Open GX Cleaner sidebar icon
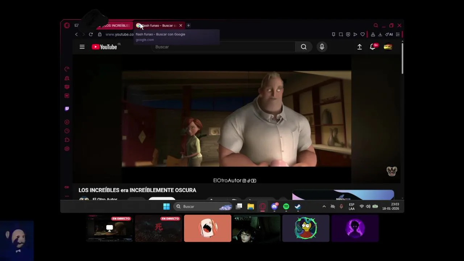 point(67,78)
